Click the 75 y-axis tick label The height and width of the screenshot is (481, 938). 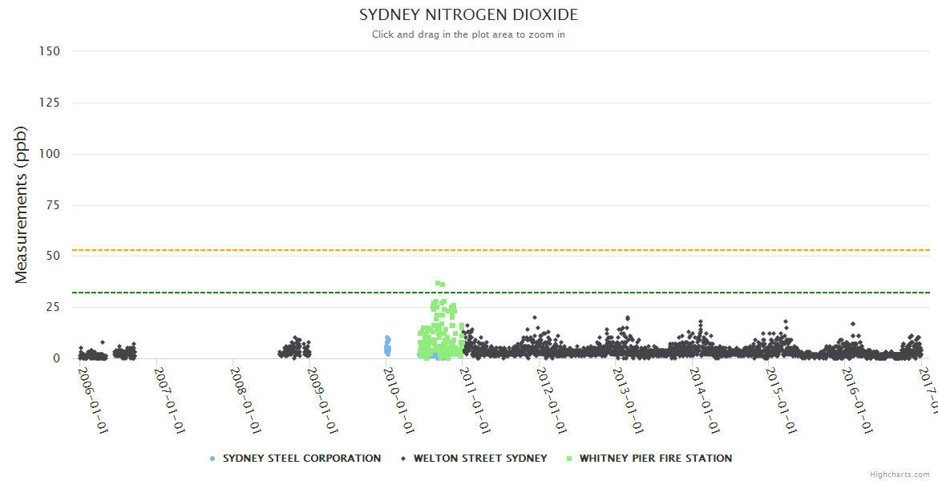tap(53, 205)
